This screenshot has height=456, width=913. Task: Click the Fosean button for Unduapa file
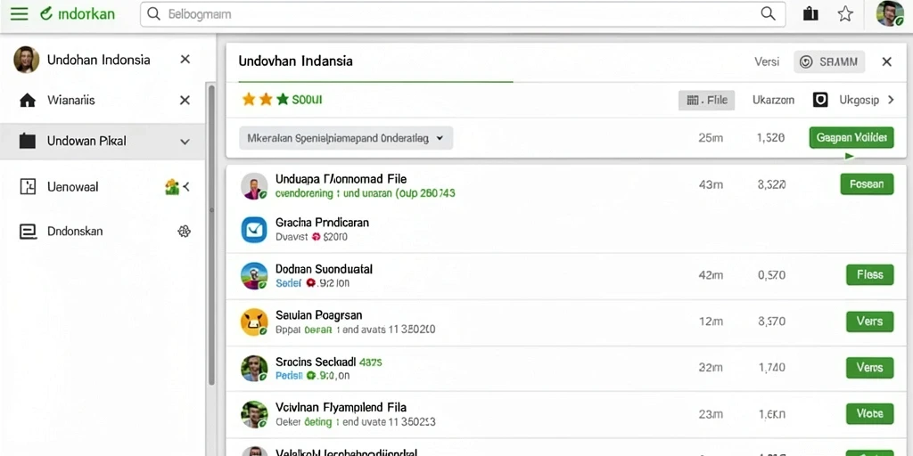pyautogui.click(x=867, y=184)
